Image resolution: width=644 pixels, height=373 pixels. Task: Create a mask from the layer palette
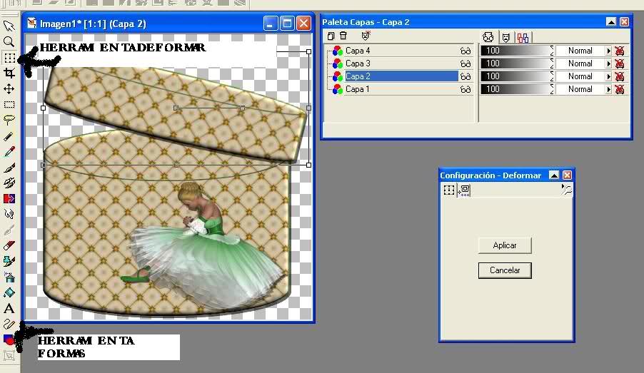coord(366,36)
